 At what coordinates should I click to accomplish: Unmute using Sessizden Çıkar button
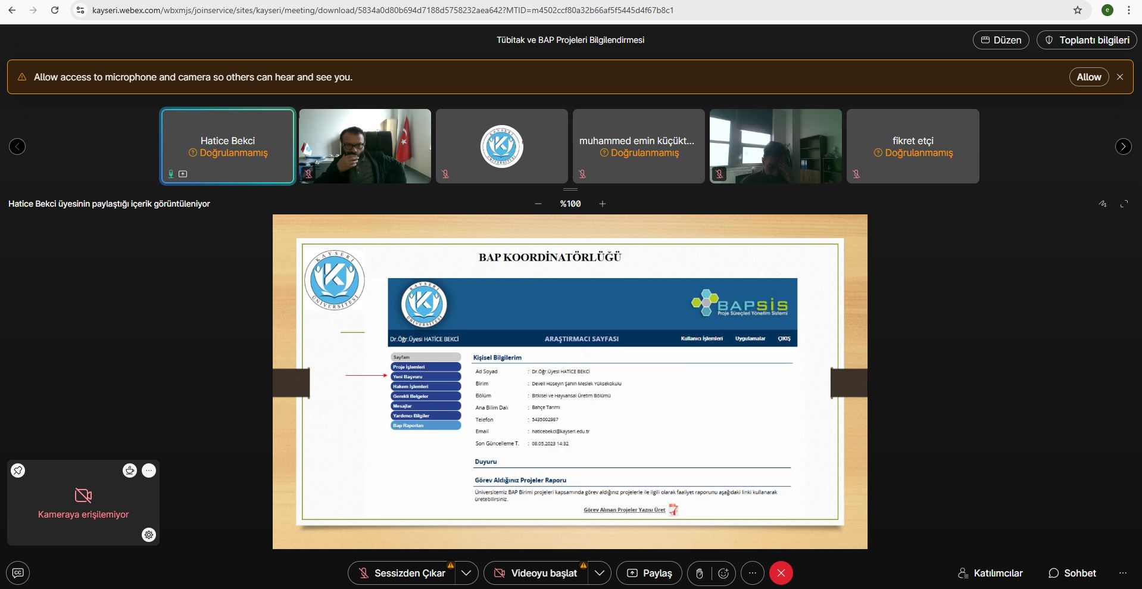point(402,573)
